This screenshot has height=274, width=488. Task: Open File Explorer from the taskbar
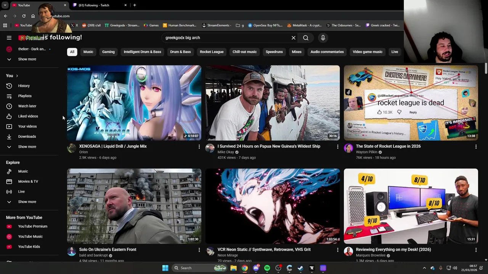coord(233,268)
